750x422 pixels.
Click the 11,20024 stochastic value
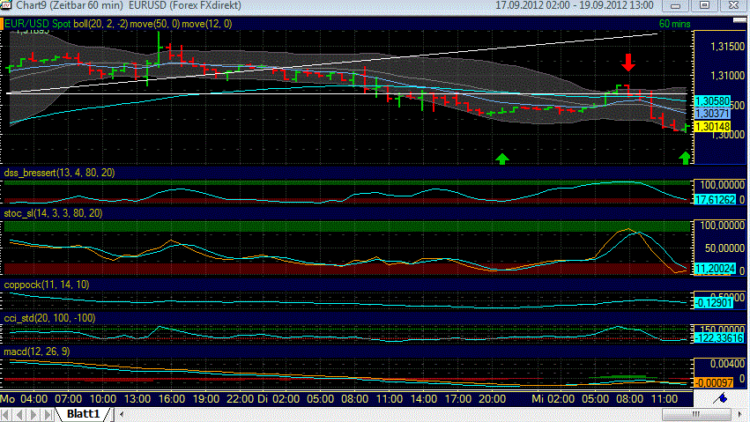point(715,269)
